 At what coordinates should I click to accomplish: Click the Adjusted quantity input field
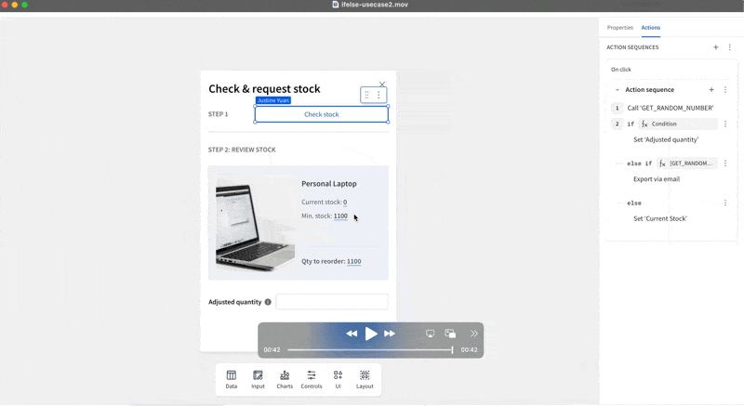[332, 302]
